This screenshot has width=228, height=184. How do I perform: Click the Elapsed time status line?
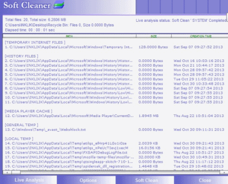click(x=30, y=30)
